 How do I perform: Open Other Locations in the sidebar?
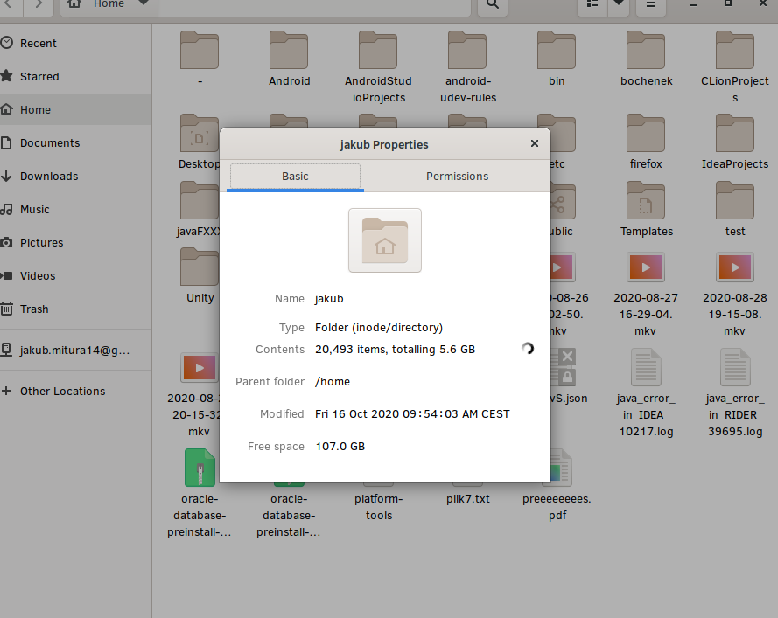coord(75,391)
